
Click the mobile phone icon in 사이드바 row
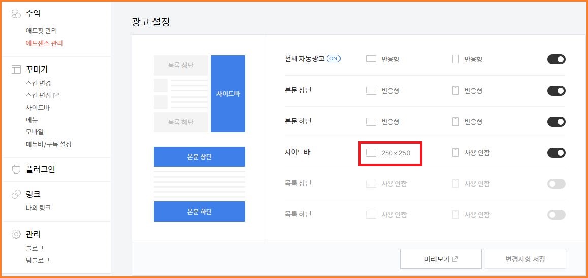pos(456,153)
